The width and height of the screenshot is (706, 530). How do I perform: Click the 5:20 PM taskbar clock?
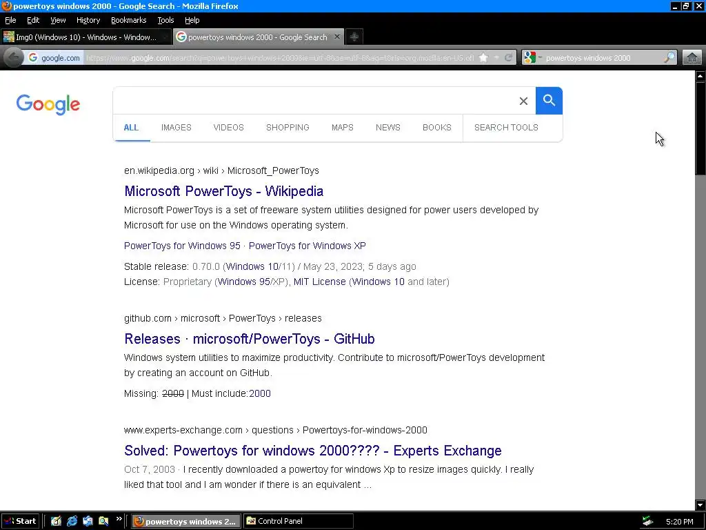pyautogui.click(x=679, y=522)
